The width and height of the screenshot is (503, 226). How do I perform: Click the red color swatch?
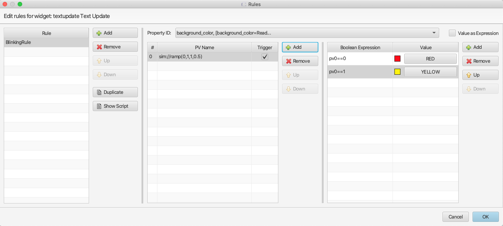pyautogui.click(x=397, y=59)
